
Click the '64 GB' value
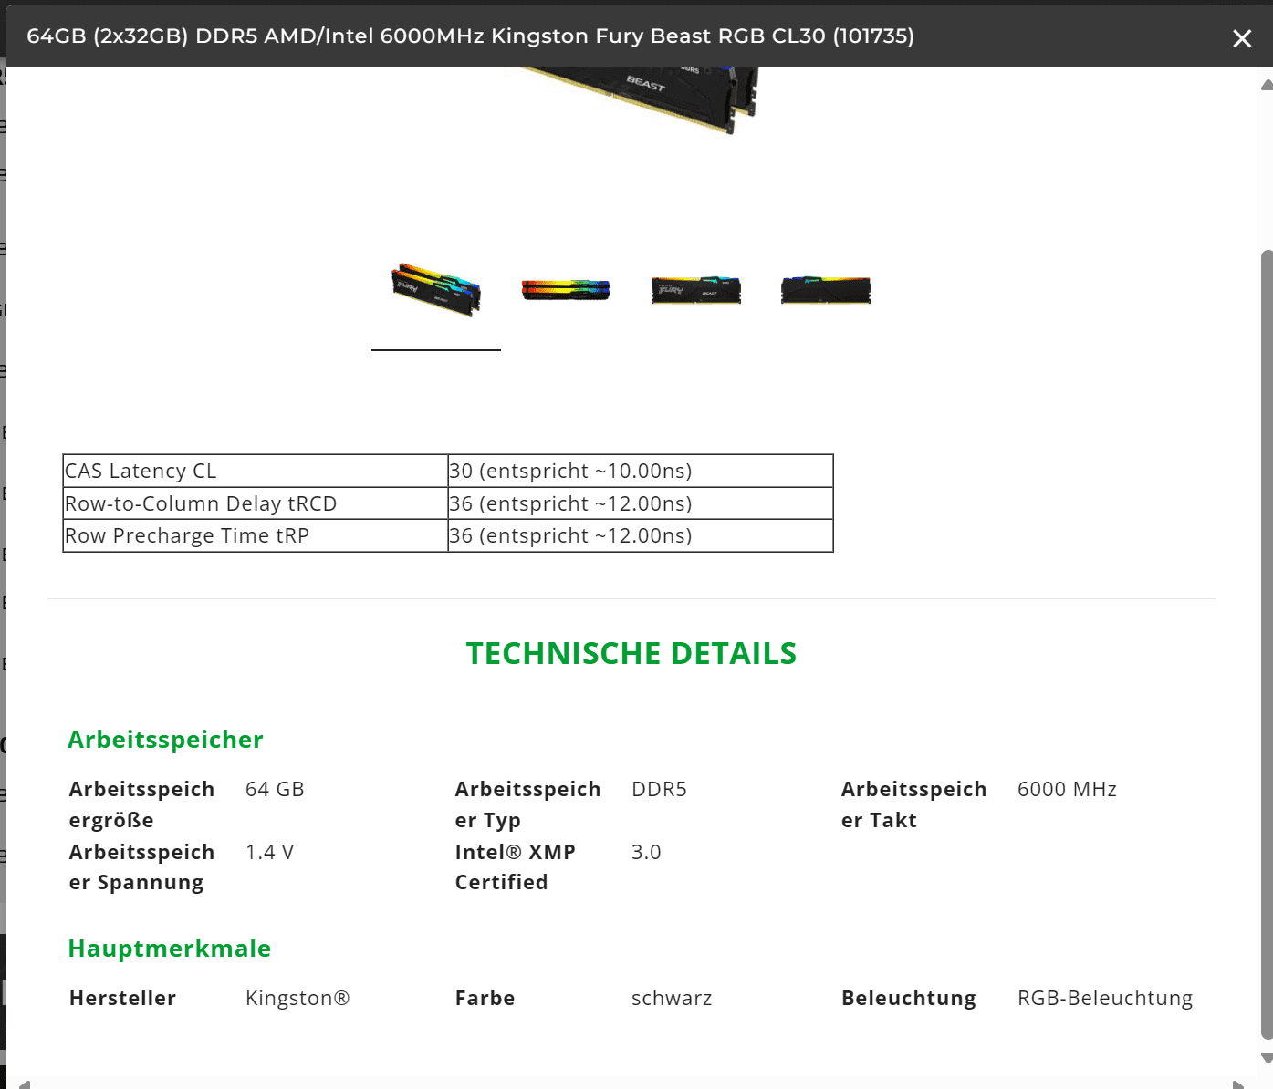pos(275,789)
